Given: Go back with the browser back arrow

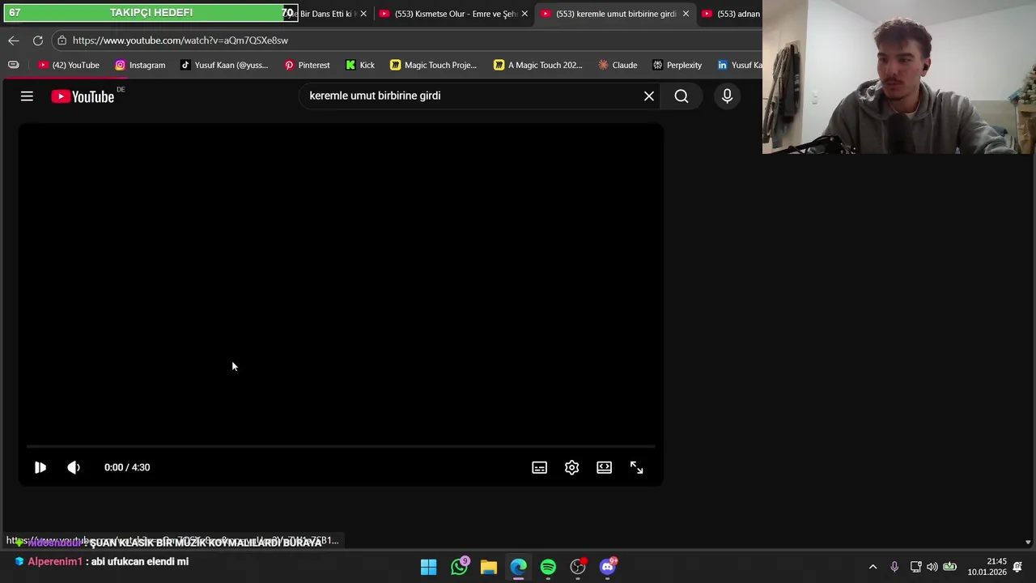Looking at the screenshot, I should coord(14,40).
